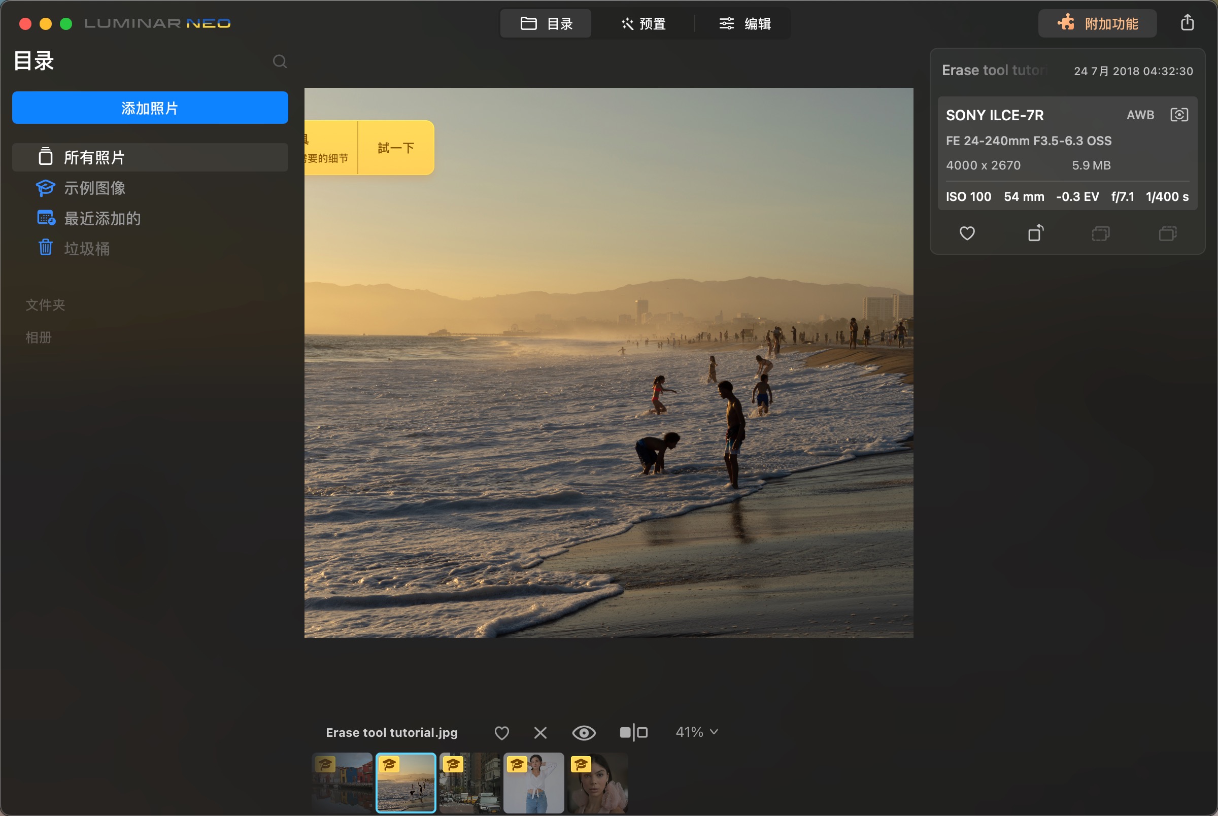Screen dimensions: 1218x816
Task: Click the Luminar Neo logo
Action: click(157, 23)
